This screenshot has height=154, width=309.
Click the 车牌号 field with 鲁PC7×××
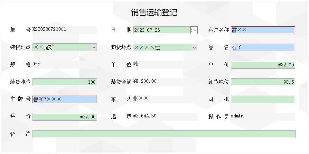click(65, 99)
